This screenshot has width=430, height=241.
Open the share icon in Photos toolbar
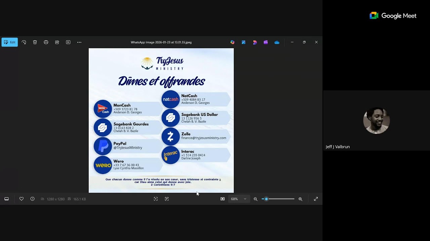click(57, 42)
